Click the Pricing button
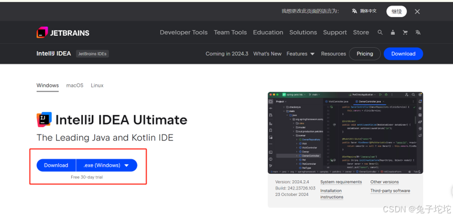The width and height of the screenshot is (453, 217). coord(364,54)
